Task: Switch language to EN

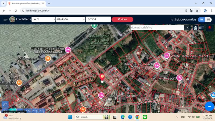Action: pos(208,20)
